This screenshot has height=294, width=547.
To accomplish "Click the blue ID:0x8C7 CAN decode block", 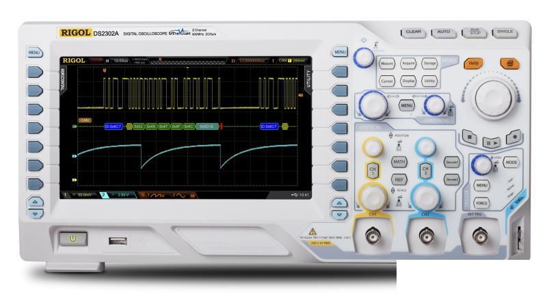I will [114, 126].
